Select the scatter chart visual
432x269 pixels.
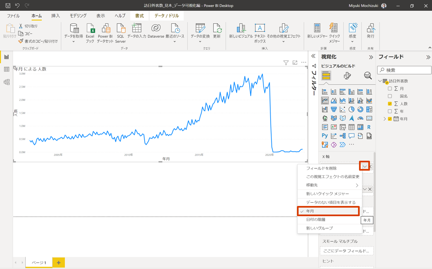342,109
